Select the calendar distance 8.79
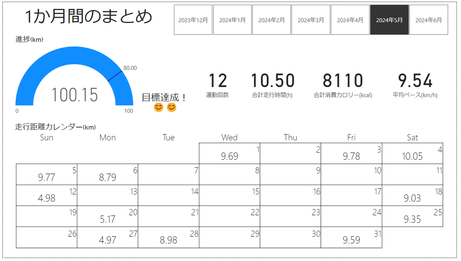The width and height of the screenshot is (461, 261). tap(108, 178)
